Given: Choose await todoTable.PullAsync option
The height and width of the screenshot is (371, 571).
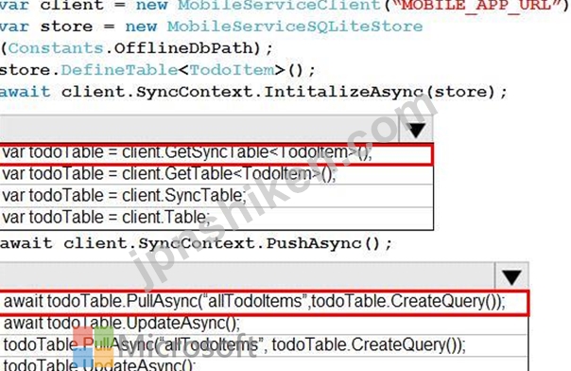Looking at the screenshot, I should pos(264,303).
